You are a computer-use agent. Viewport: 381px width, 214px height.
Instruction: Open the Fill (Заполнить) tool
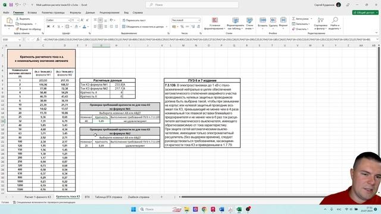(300, 24)
